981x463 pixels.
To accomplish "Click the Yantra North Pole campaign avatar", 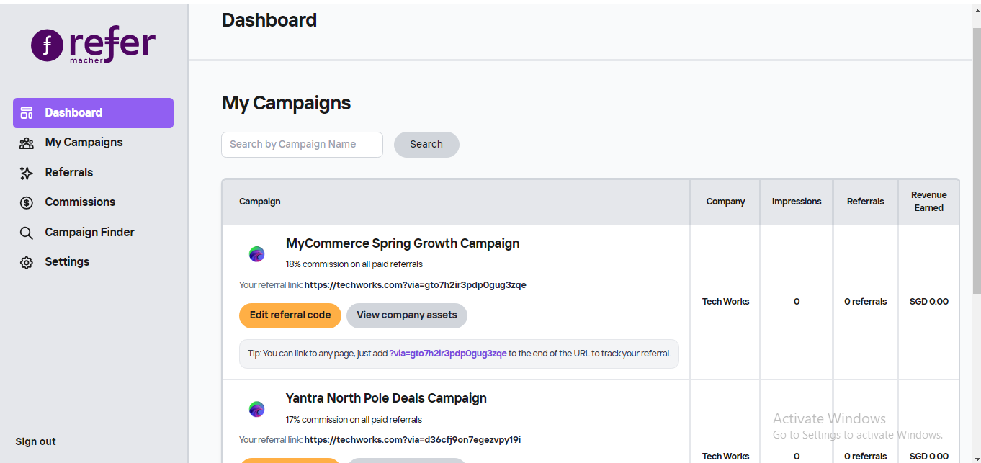I will [x=257, y=409].
